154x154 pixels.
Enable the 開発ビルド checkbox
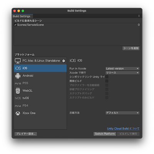pos(107,81)
